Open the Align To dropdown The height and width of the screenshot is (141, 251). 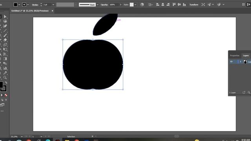coord(150,5)
